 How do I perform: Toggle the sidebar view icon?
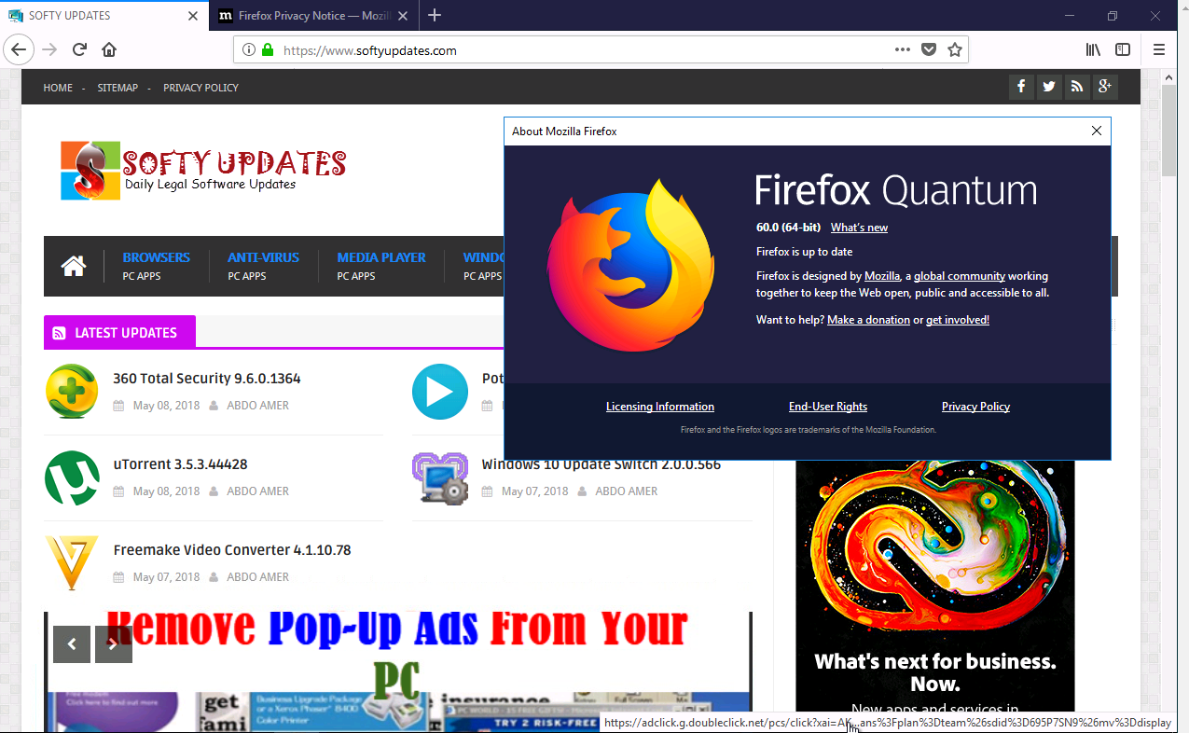pos(1123,49)
